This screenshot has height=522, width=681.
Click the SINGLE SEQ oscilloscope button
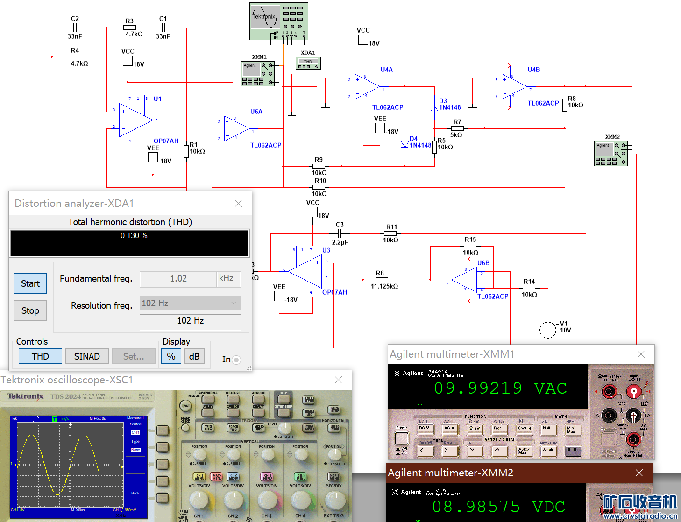point(309,413)
